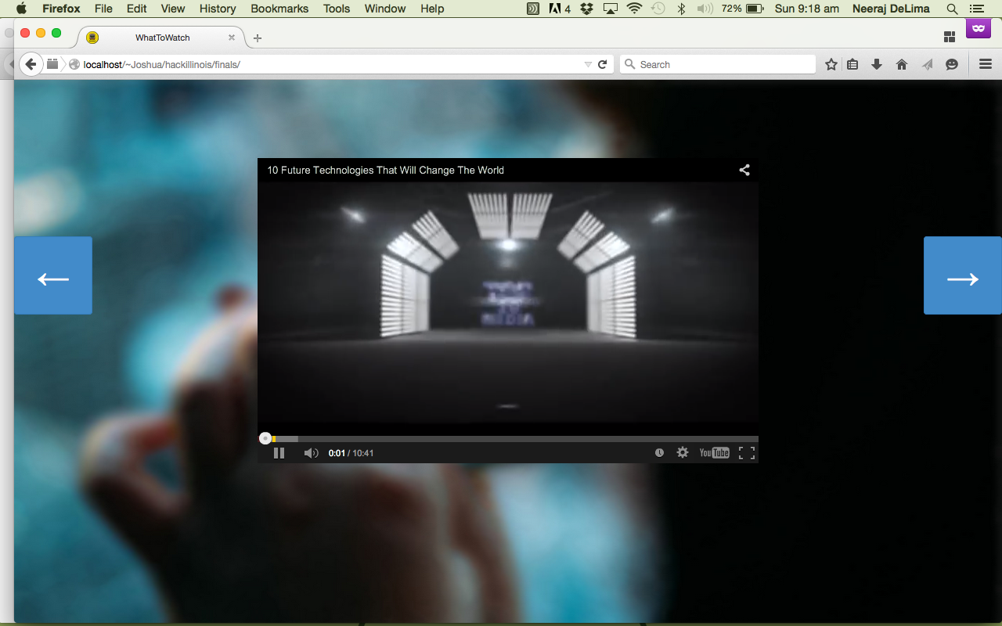Close the WhatToWatch tab

click(232, 38)
